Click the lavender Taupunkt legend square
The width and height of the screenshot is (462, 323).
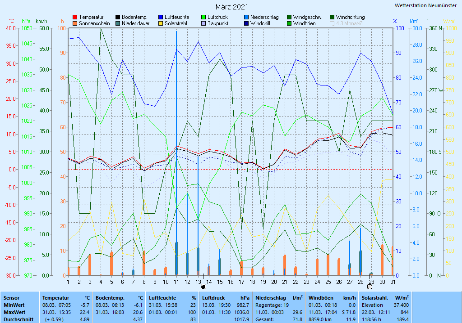coord(204,23)
